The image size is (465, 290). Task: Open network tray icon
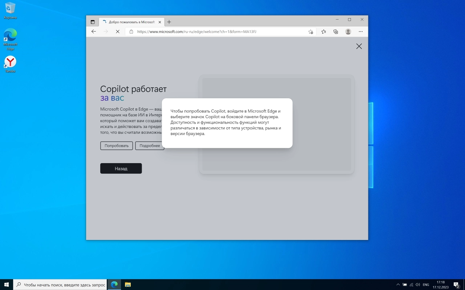411,285
